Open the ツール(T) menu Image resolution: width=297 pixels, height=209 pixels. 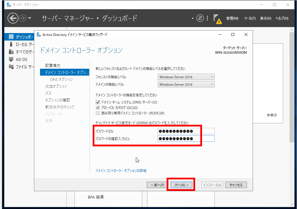[x=250, y=18]
